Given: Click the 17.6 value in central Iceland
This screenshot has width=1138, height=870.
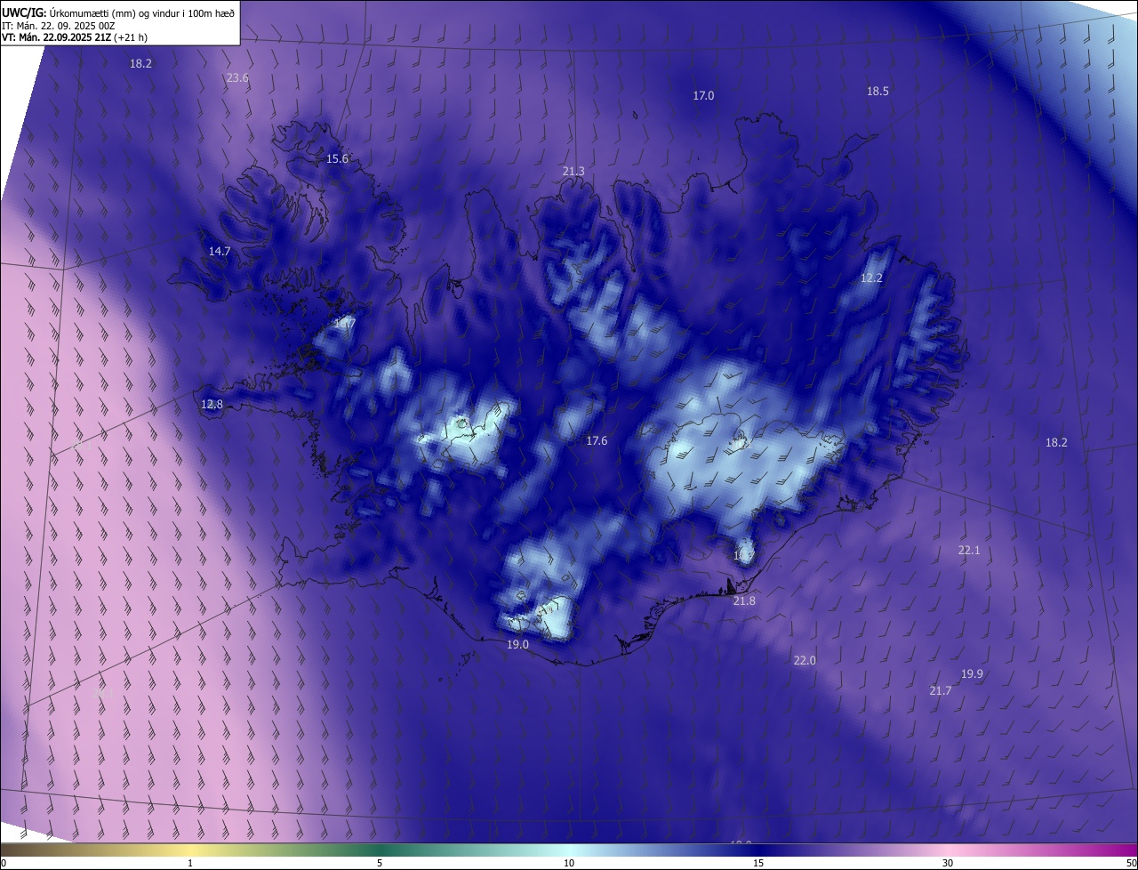Looking at the screenshot, I should tap(597, 441).
